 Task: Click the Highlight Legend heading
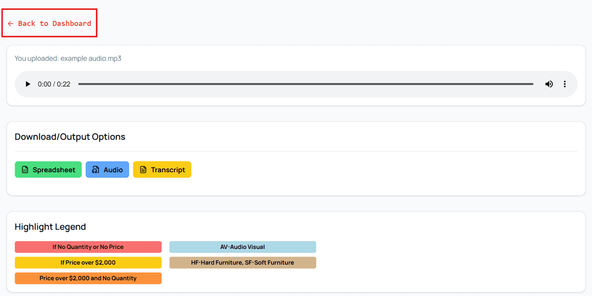50,227
